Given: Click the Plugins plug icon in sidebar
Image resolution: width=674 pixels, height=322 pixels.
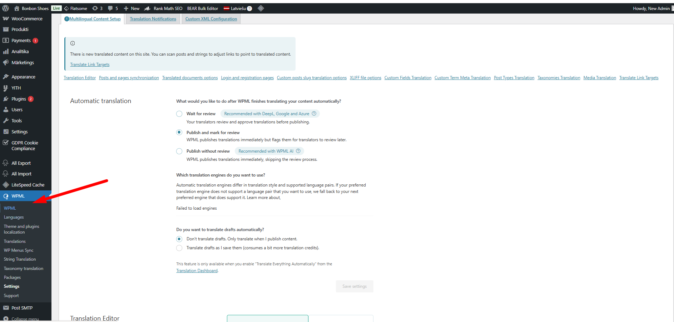Looking at the screenshot, I should pyautogui.click(x=6, y=99).
